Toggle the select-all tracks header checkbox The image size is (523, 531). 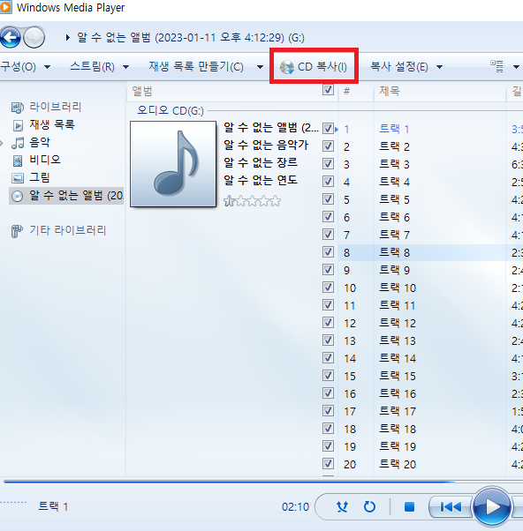(x=328, y=90)
